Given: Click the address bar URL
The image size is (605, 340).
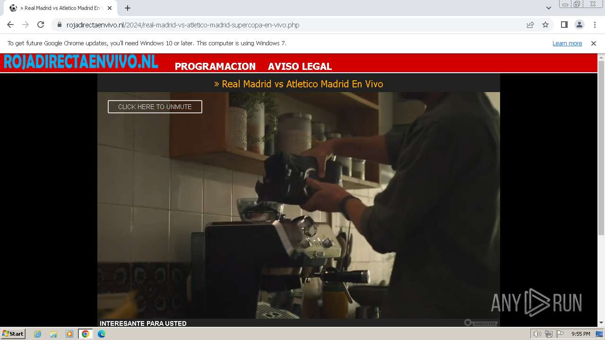Looking at the screenshot, I should 183,25.
